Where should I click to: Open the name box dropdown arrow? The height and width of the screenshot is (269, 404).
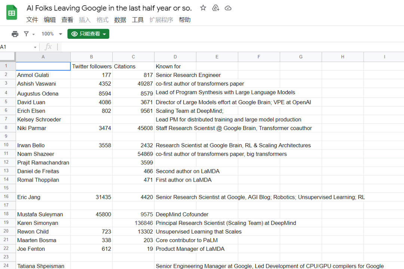tap(35, 47)
